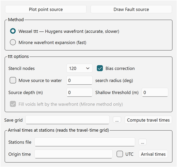Screen dimensions: 177x167
Task: Click the Arrival times button
Action: (x=153, y=154)
